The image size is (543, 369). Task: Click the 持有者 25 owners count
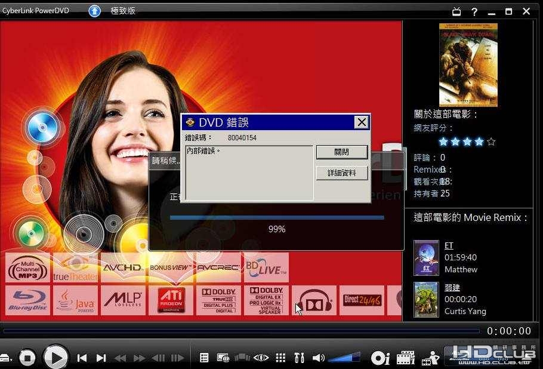coord(432,193)
